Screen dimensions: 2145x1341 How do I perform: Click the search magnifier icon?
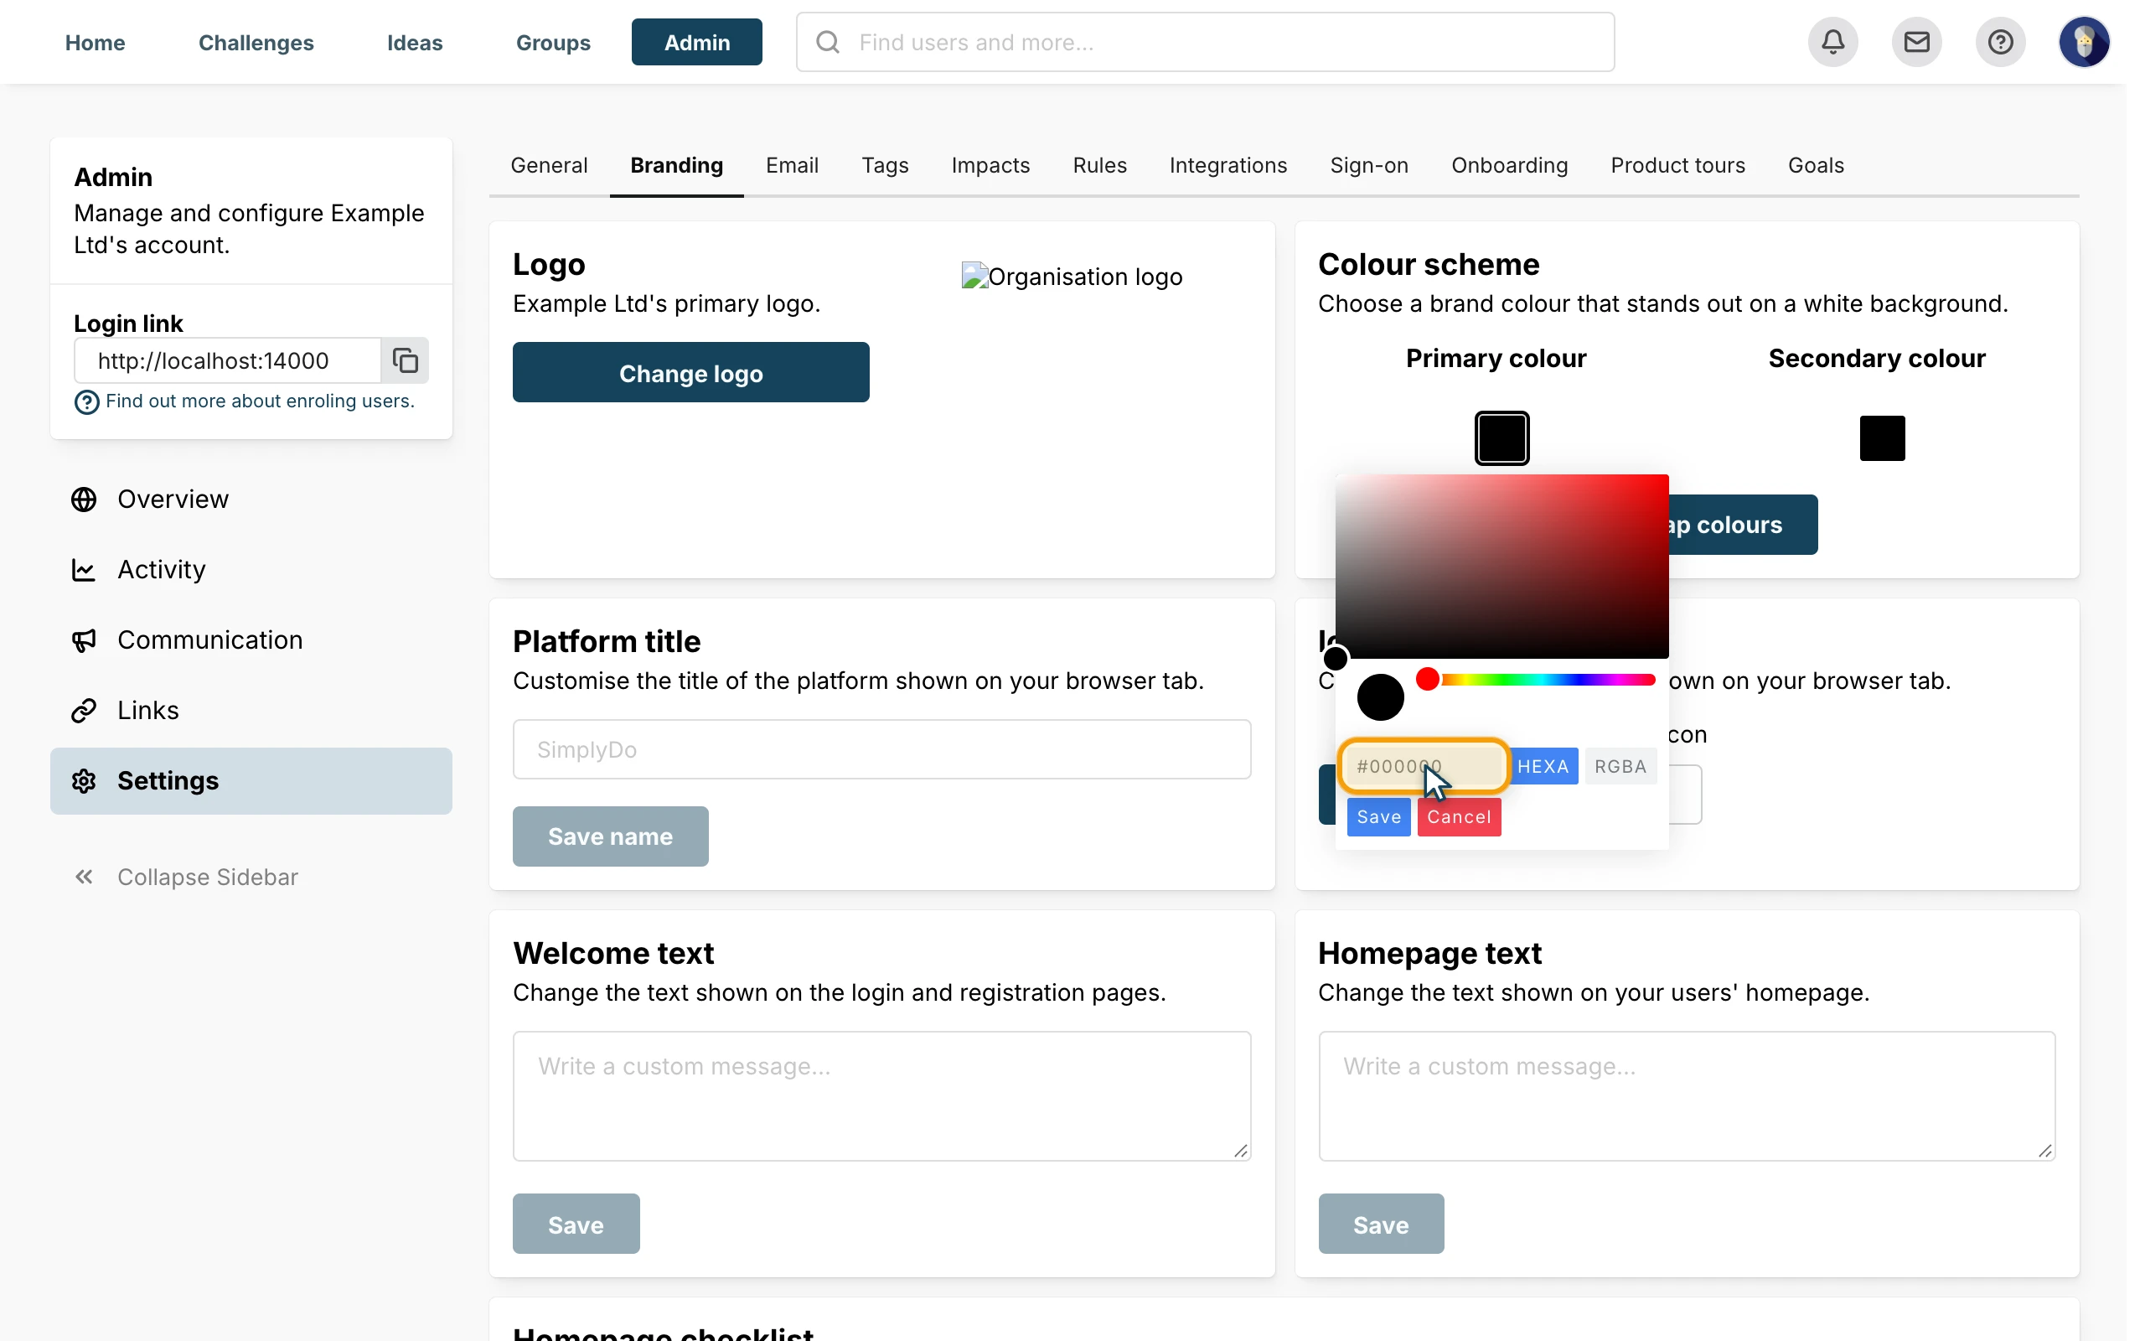[827, 42]
